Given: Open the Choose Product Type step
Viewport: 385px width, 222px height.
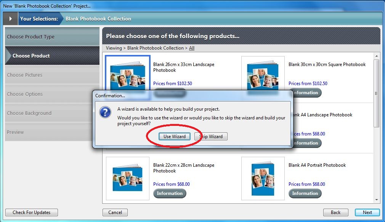Looking at the screenshot, I should tap(52, 37).
